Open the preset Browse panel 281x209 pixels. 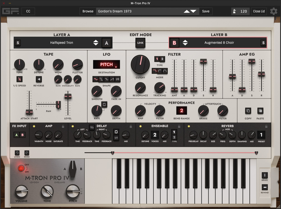point(87,11)
